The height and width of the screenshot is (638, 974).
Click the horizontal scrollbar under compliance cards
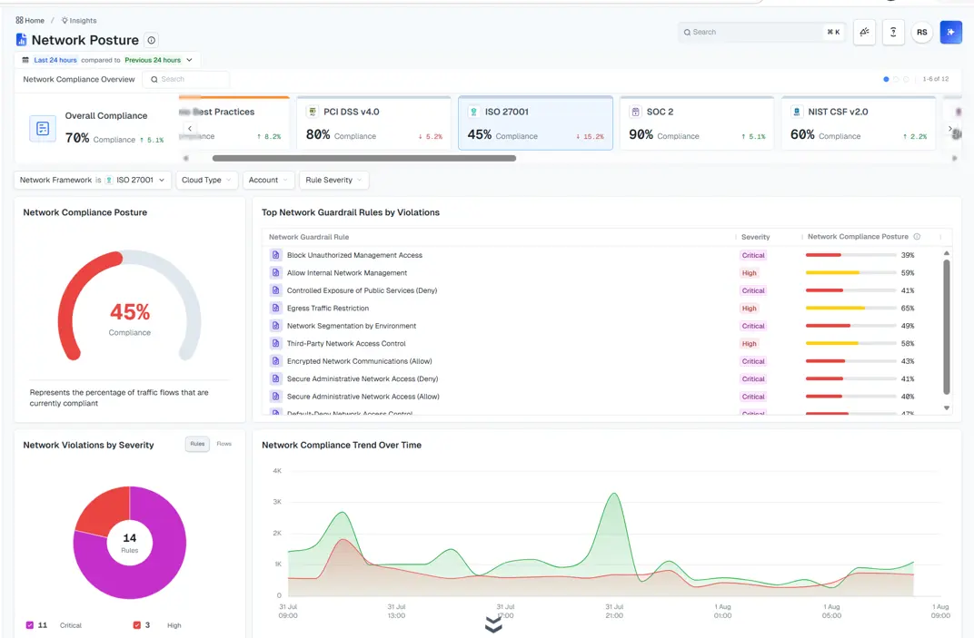click(x=364, y=158)
